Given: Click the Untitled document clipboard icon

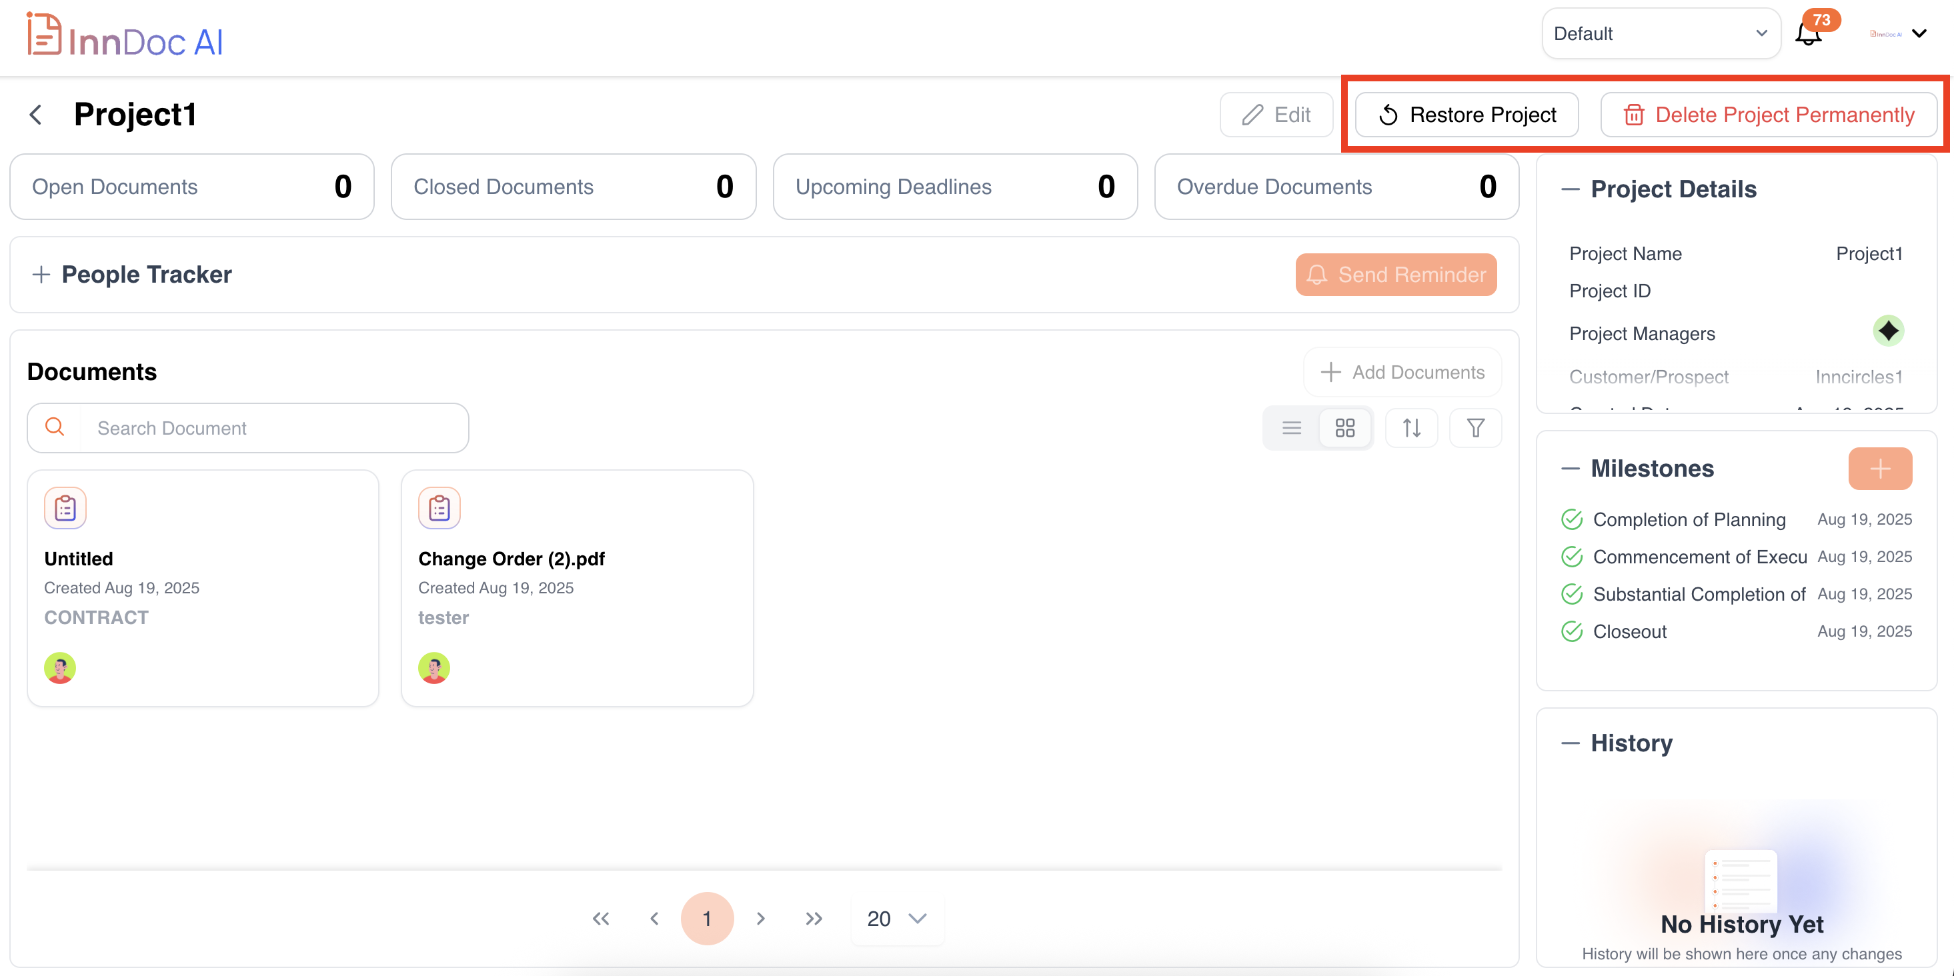Looking at the screenshot, I should tap(65, 508).
